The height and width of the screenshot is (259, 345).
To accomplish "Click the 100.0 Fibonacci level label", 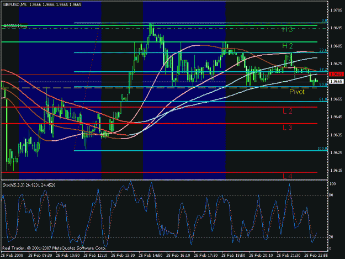I will pos(322,149).
